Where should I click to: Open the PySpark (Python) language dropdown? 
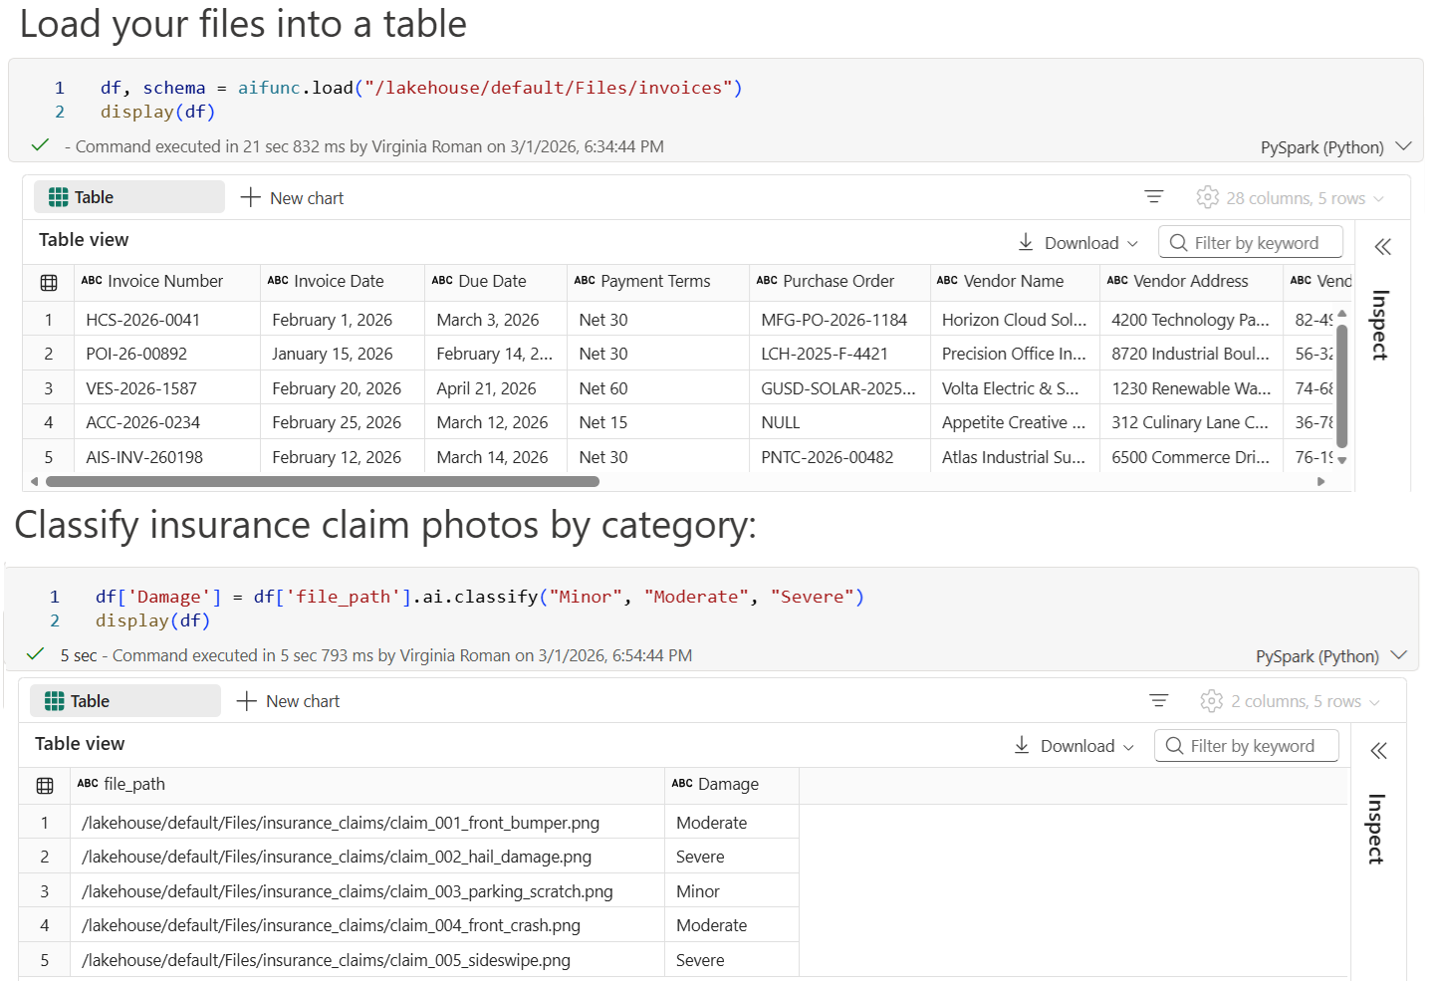pos(1335,146)
